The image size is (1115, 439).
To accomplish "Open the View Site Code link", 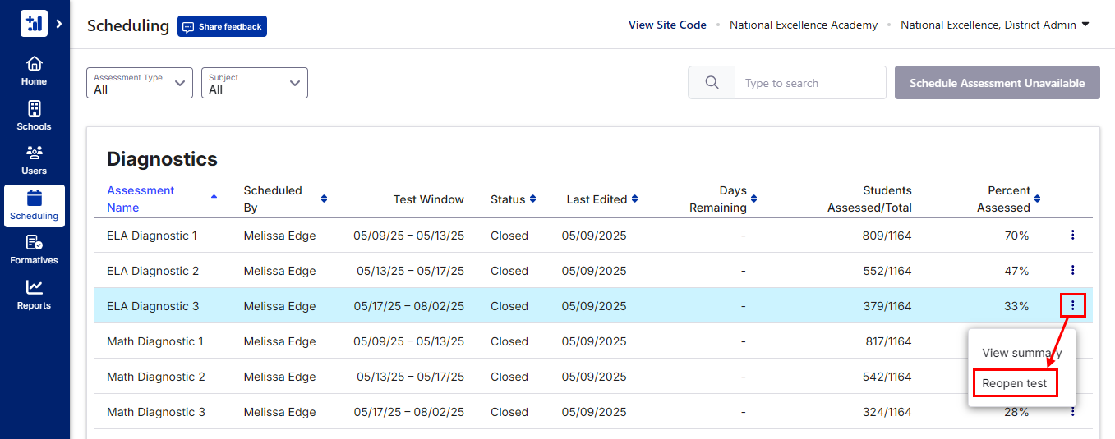I will pyautogui.click(x=667, y=25).
